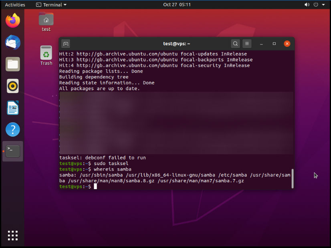Viewport: 331px width, 248px height.
Task: Click 'All packages are up to date.' line
Action: coord(99,89)
